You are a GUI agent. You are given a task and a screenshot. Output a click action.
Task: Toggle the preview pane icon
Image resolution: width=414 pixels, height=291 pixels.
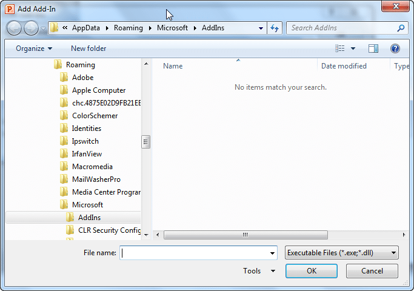pyautogui.click(x=373, y=48)
